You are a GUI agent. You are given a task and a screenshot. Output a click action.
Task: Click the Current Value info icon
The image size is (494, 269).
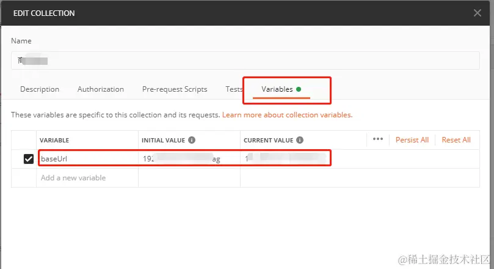tap(300, 140)
